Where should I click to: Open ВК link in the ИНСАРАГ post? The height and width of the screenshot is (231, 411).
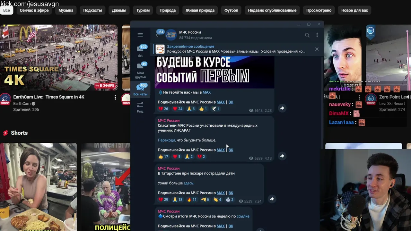(x=231, y=150)
